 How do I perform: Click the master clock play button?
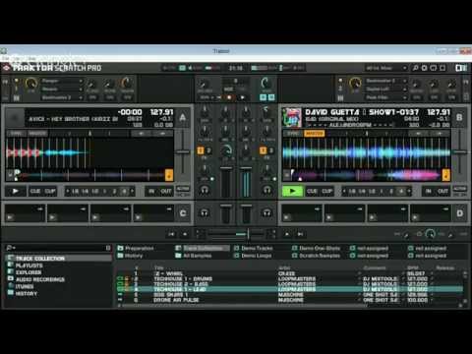click(x=242, y=97)
